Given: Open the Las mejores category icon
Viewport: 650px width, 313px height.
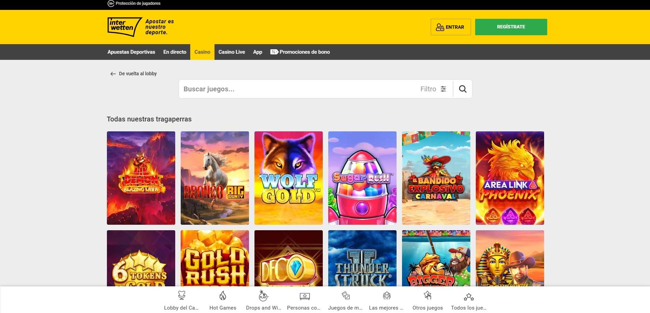Looking at the screenshot, I should [x=387, y=295].
